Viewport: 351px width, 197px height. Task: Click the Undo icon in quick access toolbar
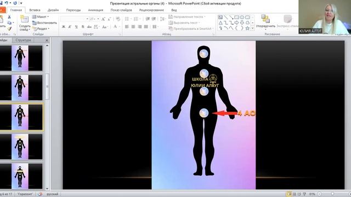pos(7,3)
